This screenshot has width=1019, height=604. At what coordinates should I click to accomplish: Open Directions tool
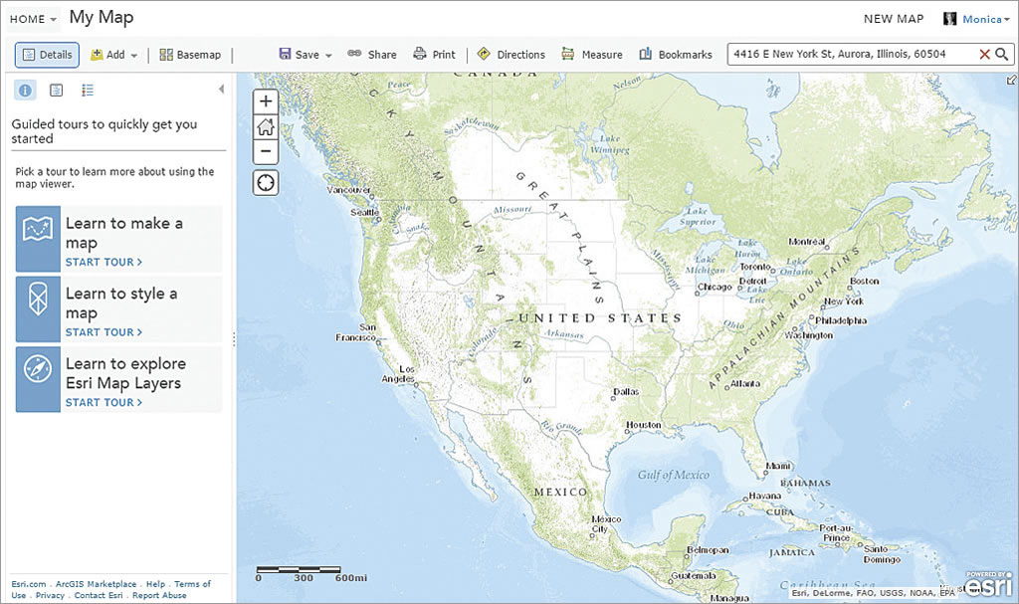(510, 55)
